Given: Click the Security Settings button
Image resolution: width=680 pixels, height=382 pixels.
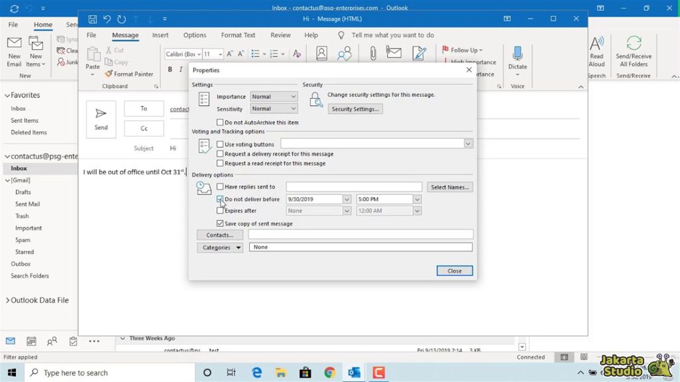Looking at the screenshot, I should click(355, 109).
